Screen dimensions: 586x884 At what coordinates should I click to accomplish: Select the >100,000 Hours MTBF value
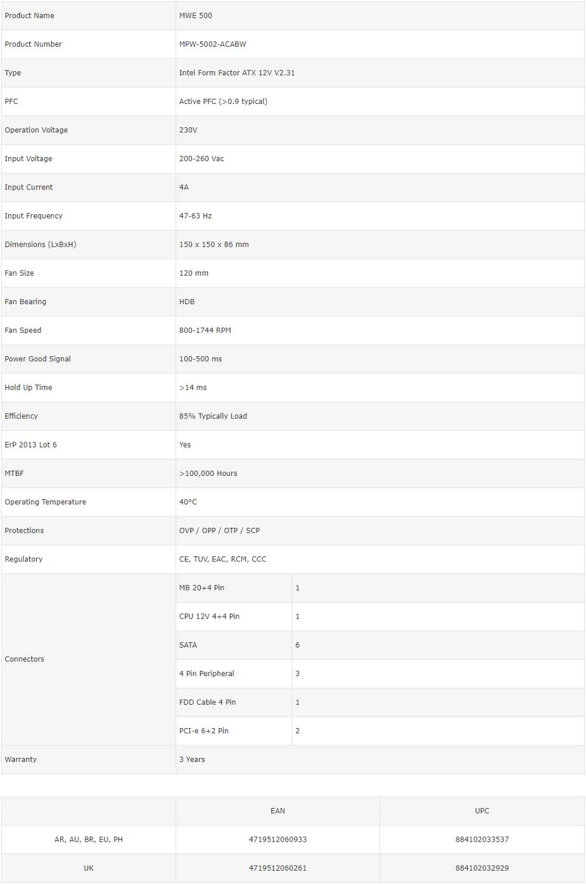(208, 473)
